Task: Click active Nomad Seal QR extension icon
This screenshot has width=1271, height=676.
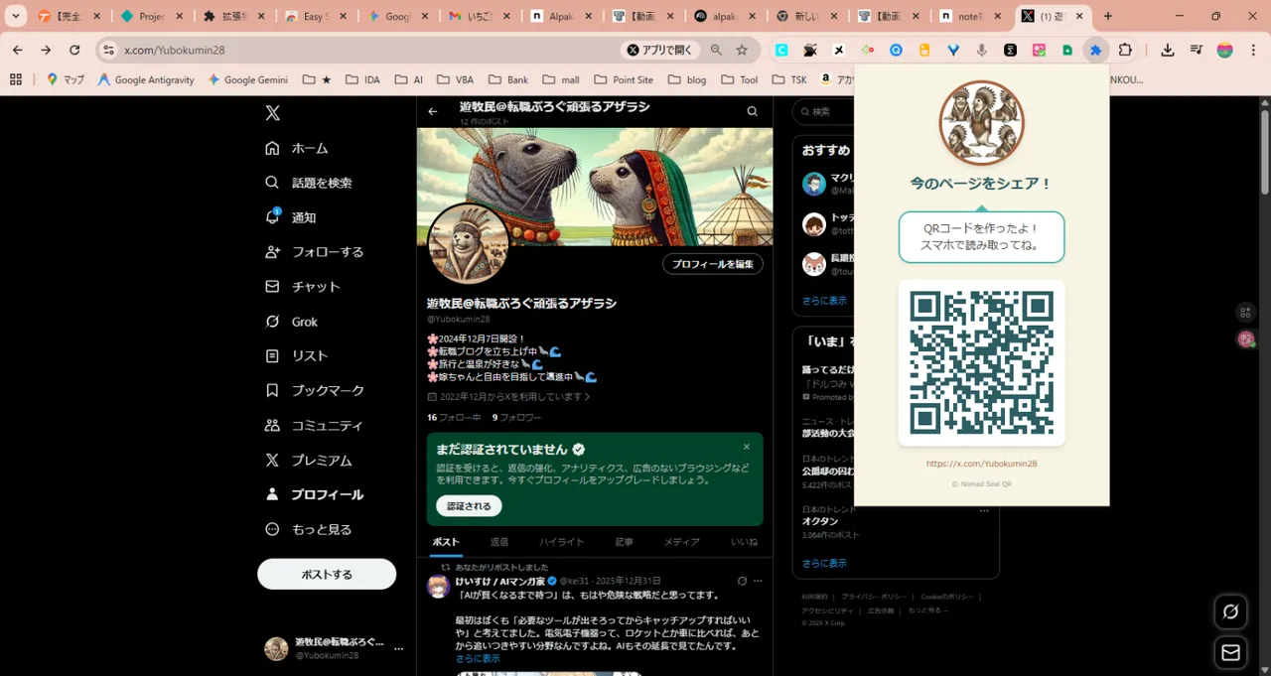Action: coord(1095,50)
